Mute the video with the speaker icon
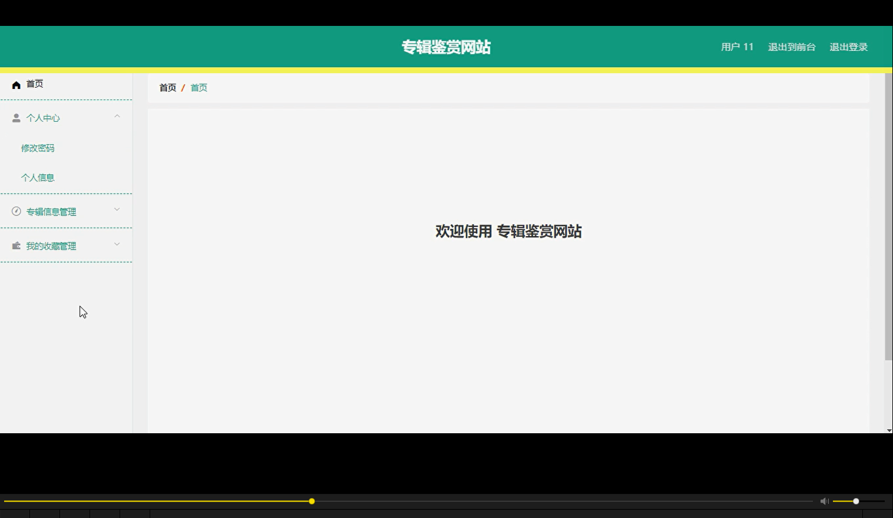This screenshot has width=893, height=518. [x=824, y=501]
